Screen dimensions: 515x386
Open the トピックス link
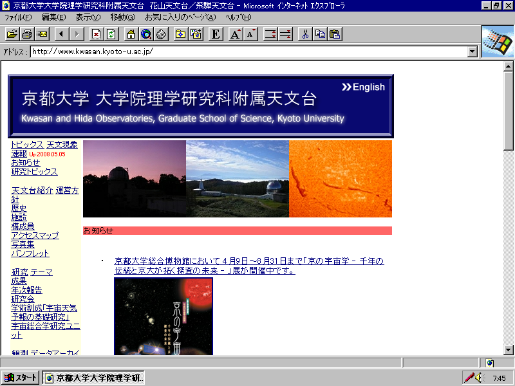click(27, 145)
